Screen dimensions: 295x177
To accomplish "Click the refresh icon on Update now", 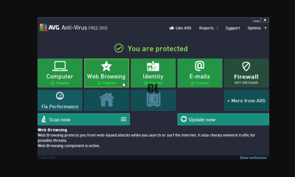I will [184, 119].
